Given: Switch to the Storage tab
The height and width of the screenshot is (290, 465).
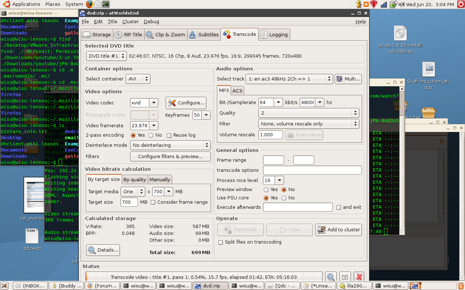Looking at the screenshot, I should coord(97,35).
